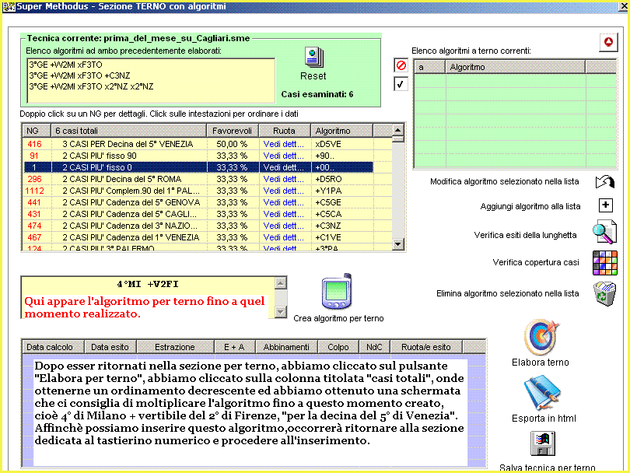The width and height of the screenshot is (630, 473).
Task: Click algorithm cell '+C1VE'
Action: 328,237
